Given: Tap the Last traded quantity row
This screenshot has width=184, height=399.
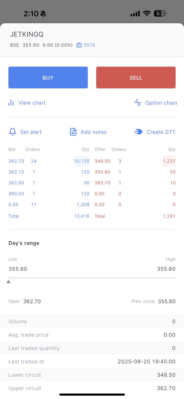Looking at the screenshot, I should [92, 348].
